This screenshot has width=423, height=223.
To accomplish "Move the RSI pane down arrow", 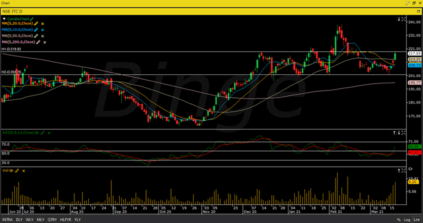I will [399, 132].
